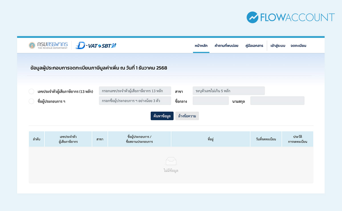This screenshot has width=342, height=211.
Task: Click the นามสกุล surname input field
Action: pyautogui.click(x=277, y=101)
